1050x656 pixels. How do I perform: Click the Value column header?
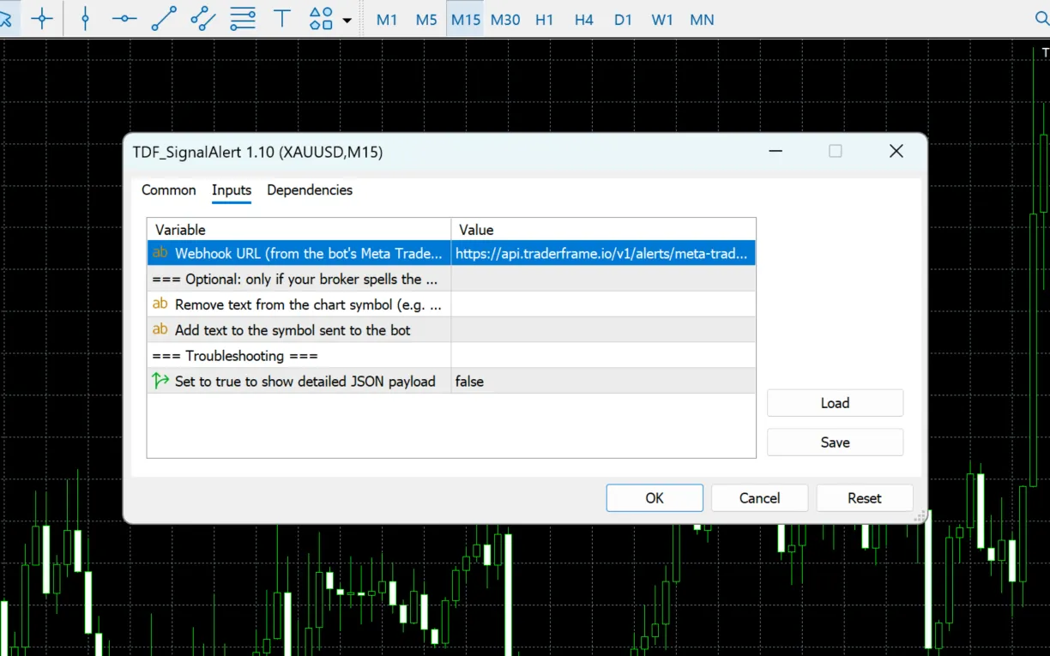[x=604, y=229]
